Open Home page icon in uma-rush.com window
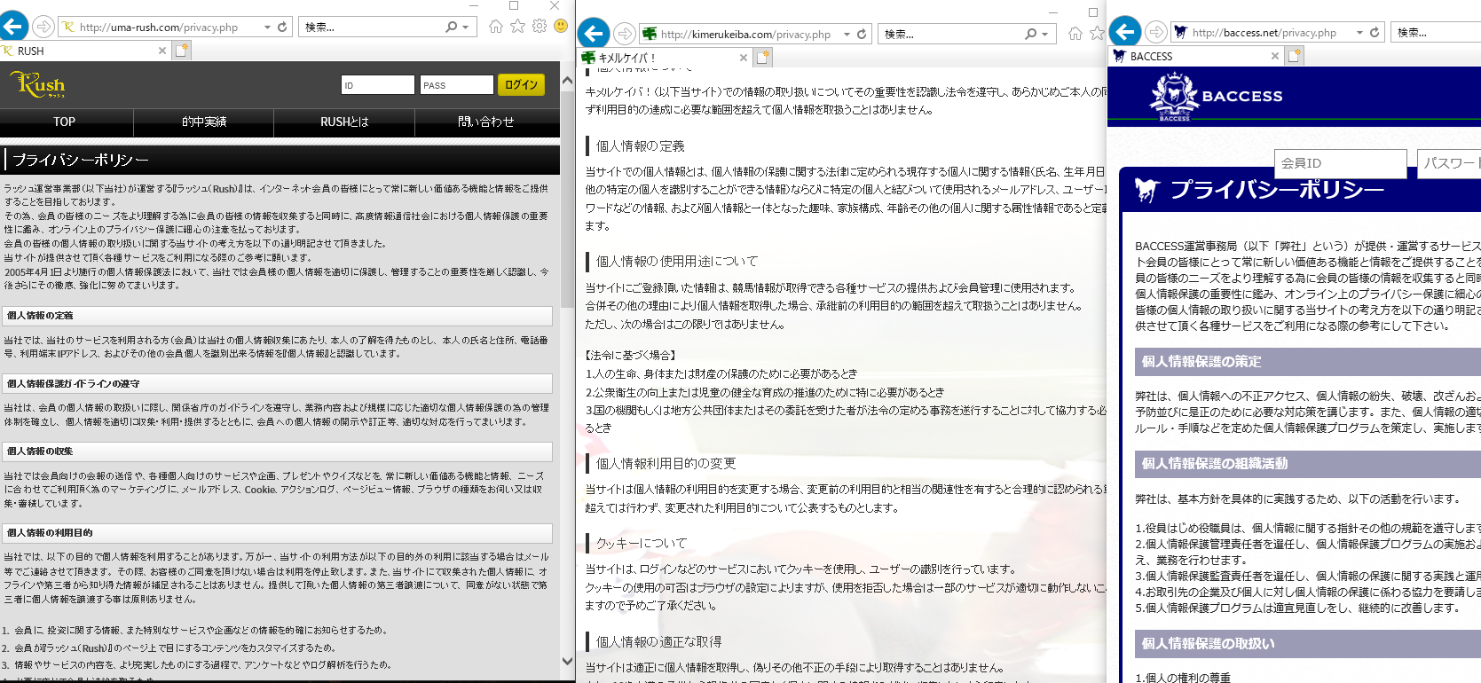 tap(496, 27)
